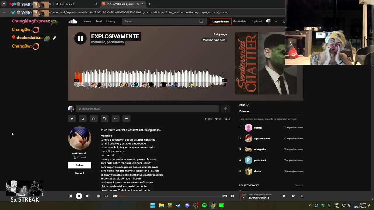Click the sosing type beat tag

pos(214,40)
